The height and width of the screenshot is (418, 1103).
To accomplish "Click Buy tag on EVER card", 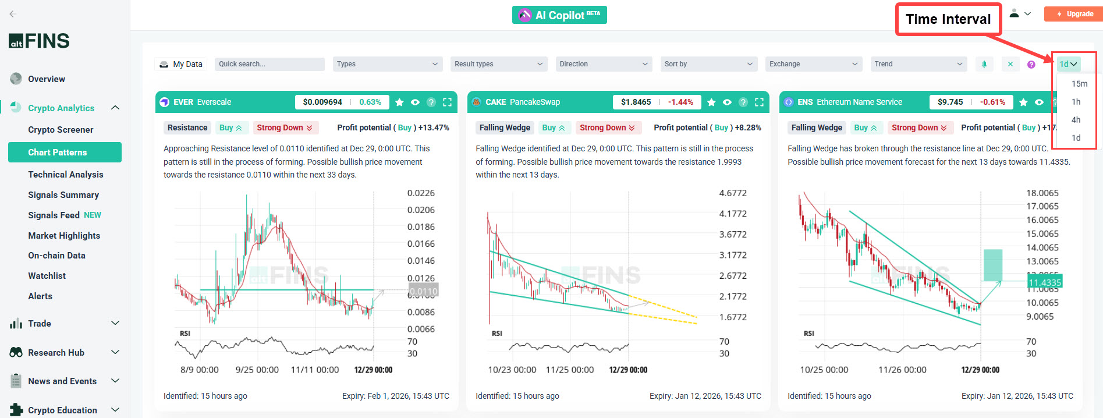I will pos(230,127).
